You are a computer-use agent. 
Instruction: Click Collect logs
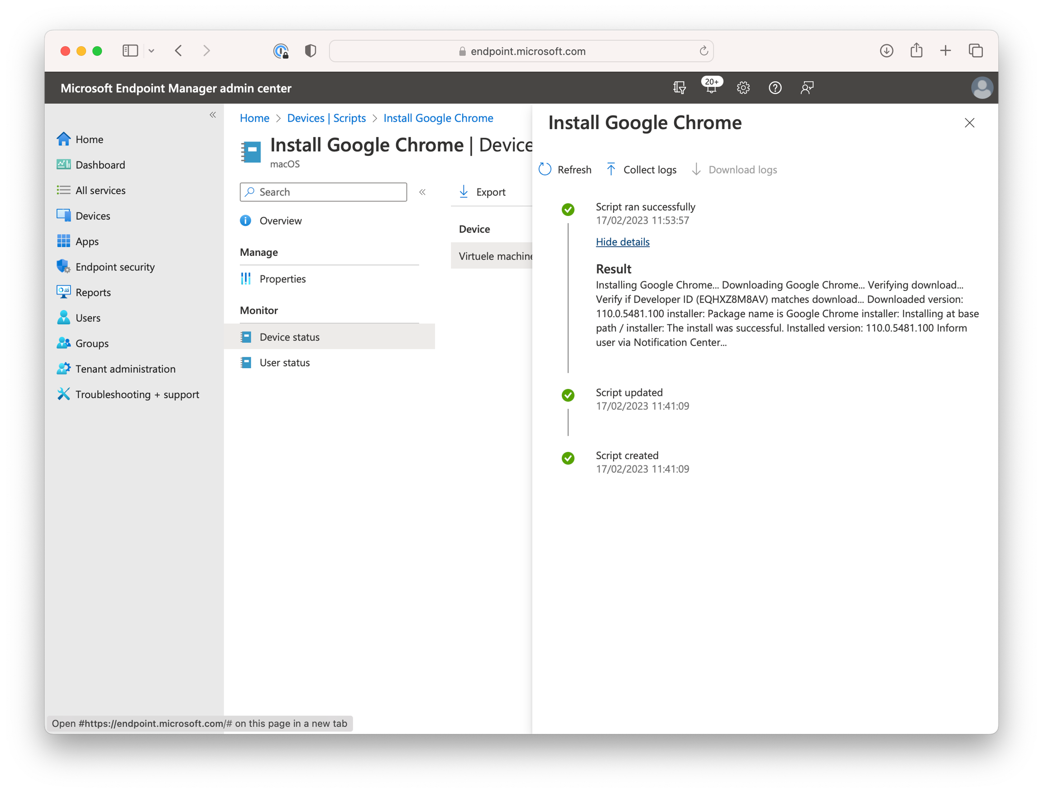click(x=641, y=169)
